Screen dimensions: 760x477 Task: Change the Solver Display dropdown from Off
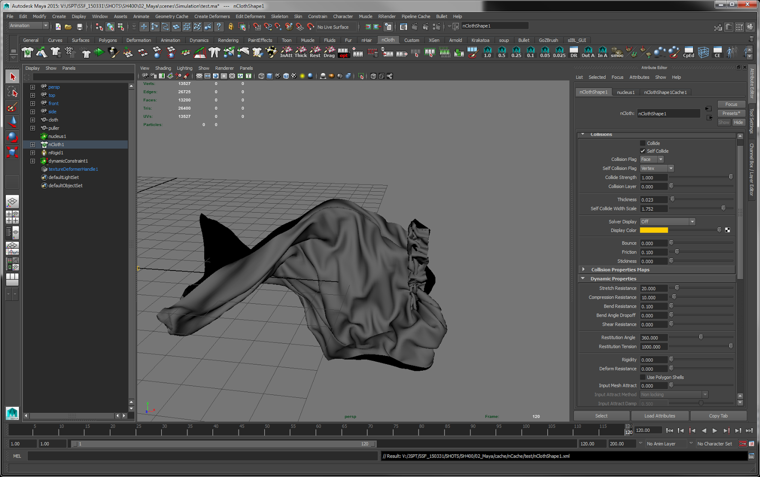[x=667, y=221]
